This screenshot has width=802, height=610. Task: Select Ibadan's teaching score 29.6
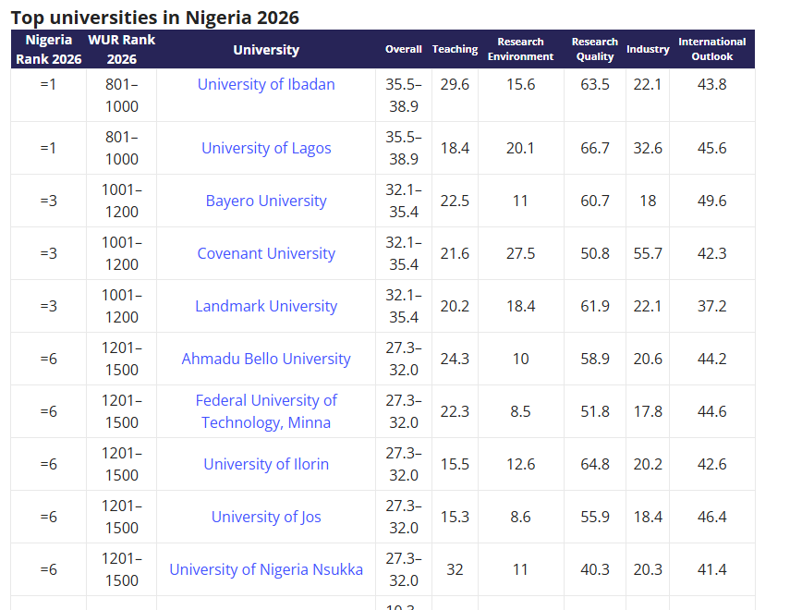point(455,84)
